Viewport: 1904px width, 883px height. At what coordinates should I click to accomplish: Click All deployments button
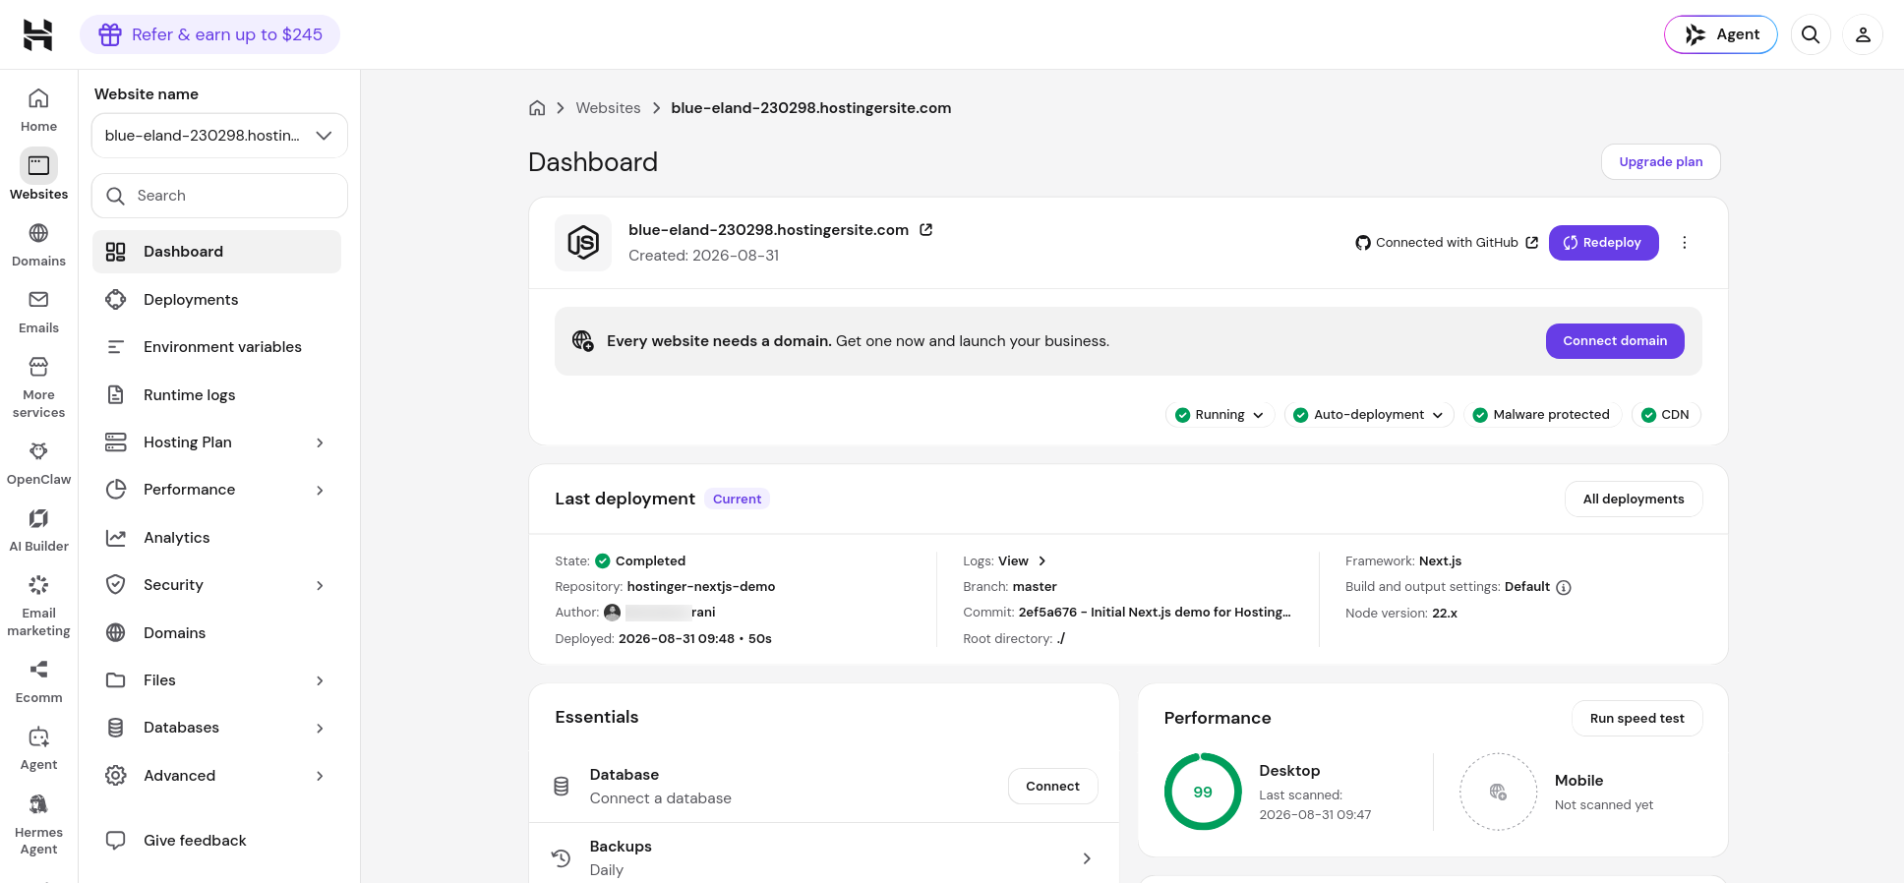click(x=1634, y=500)
